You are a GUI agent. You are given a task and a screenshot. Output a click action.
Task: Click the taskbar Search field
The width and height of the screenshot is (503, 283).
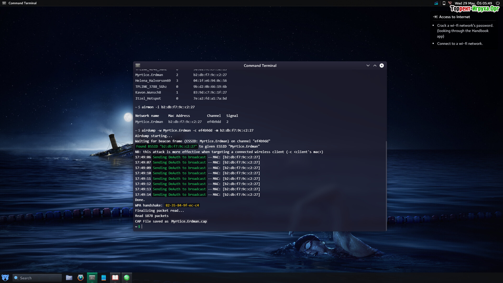(37, 278)
